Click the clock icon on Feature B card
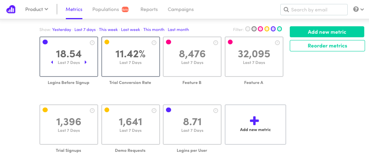Image resolution: width=369 pixels, height=164 pixels. click(215, 42)
